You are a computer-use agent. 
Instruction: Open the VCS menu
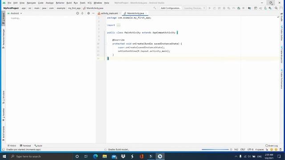(x=90, y=3)
